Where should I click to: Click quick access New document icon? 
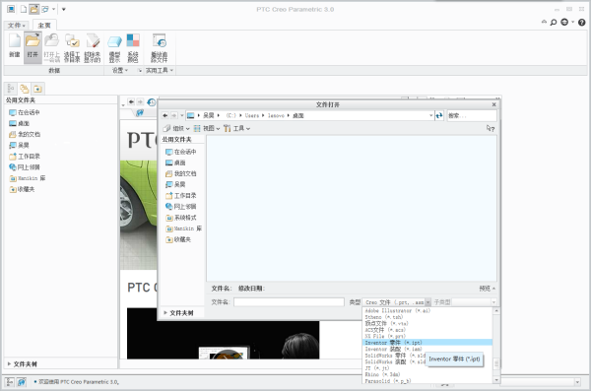click(23, 9)
